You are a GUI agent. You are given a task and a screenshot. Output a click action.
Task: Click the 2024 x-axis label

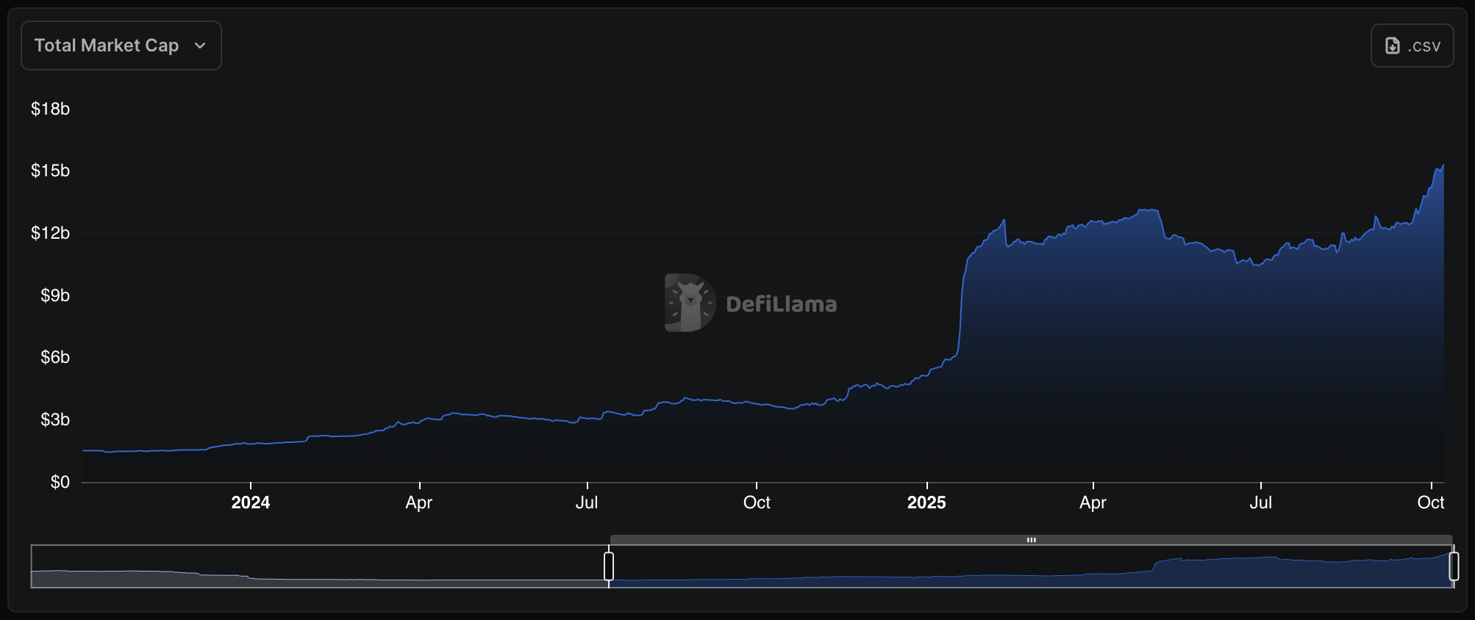[250, 502]
